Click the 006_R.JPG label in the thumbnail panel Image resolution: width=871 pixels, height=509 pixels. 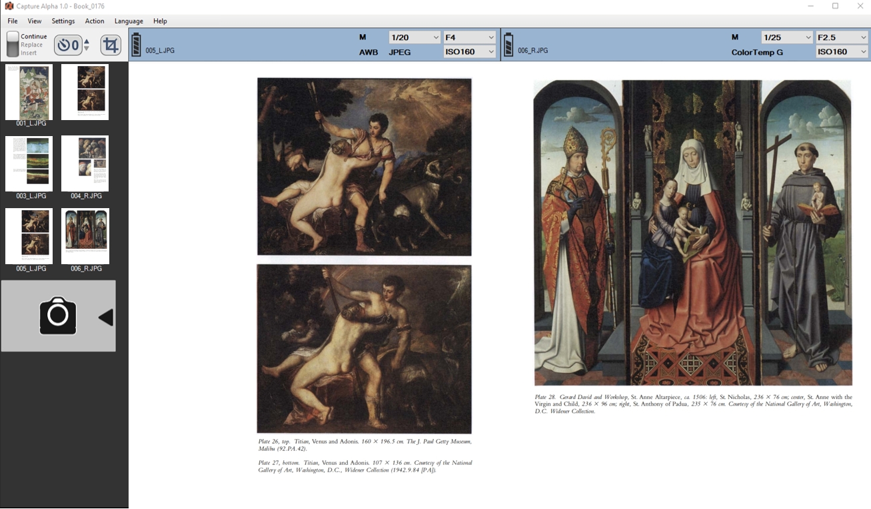point(86,269)
